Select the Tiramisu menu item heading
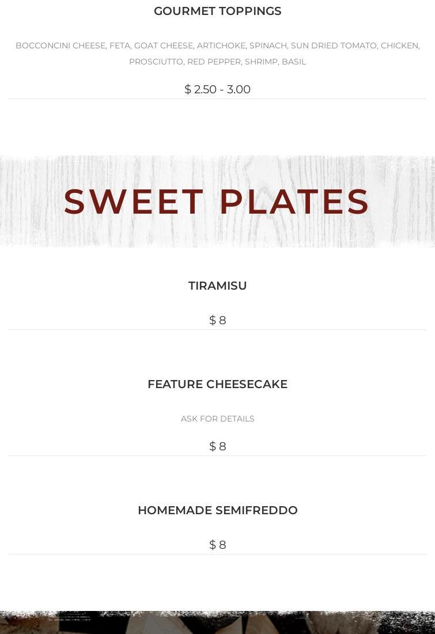The height and width of the screenshot is (634, 435). [217, 286]
